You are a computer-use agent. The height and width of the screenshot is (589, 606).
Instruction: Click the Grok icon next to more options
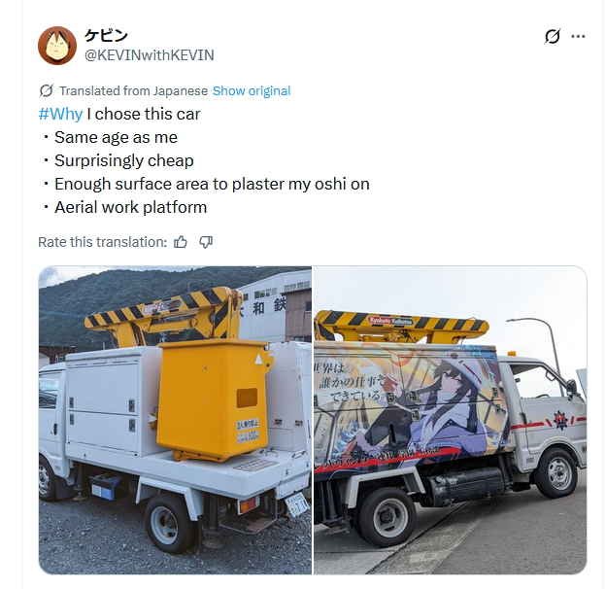point(552,36)
